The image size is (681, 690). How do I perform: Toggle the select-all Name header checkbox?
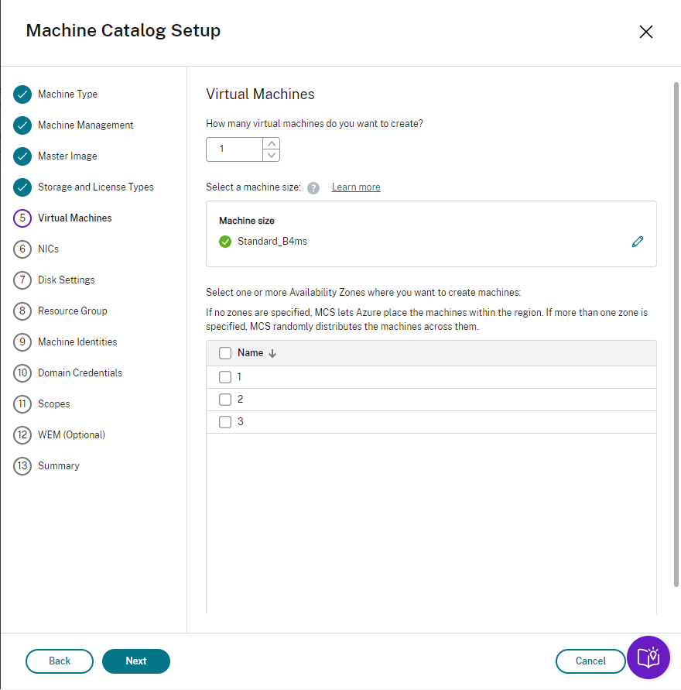click(225, 353)
